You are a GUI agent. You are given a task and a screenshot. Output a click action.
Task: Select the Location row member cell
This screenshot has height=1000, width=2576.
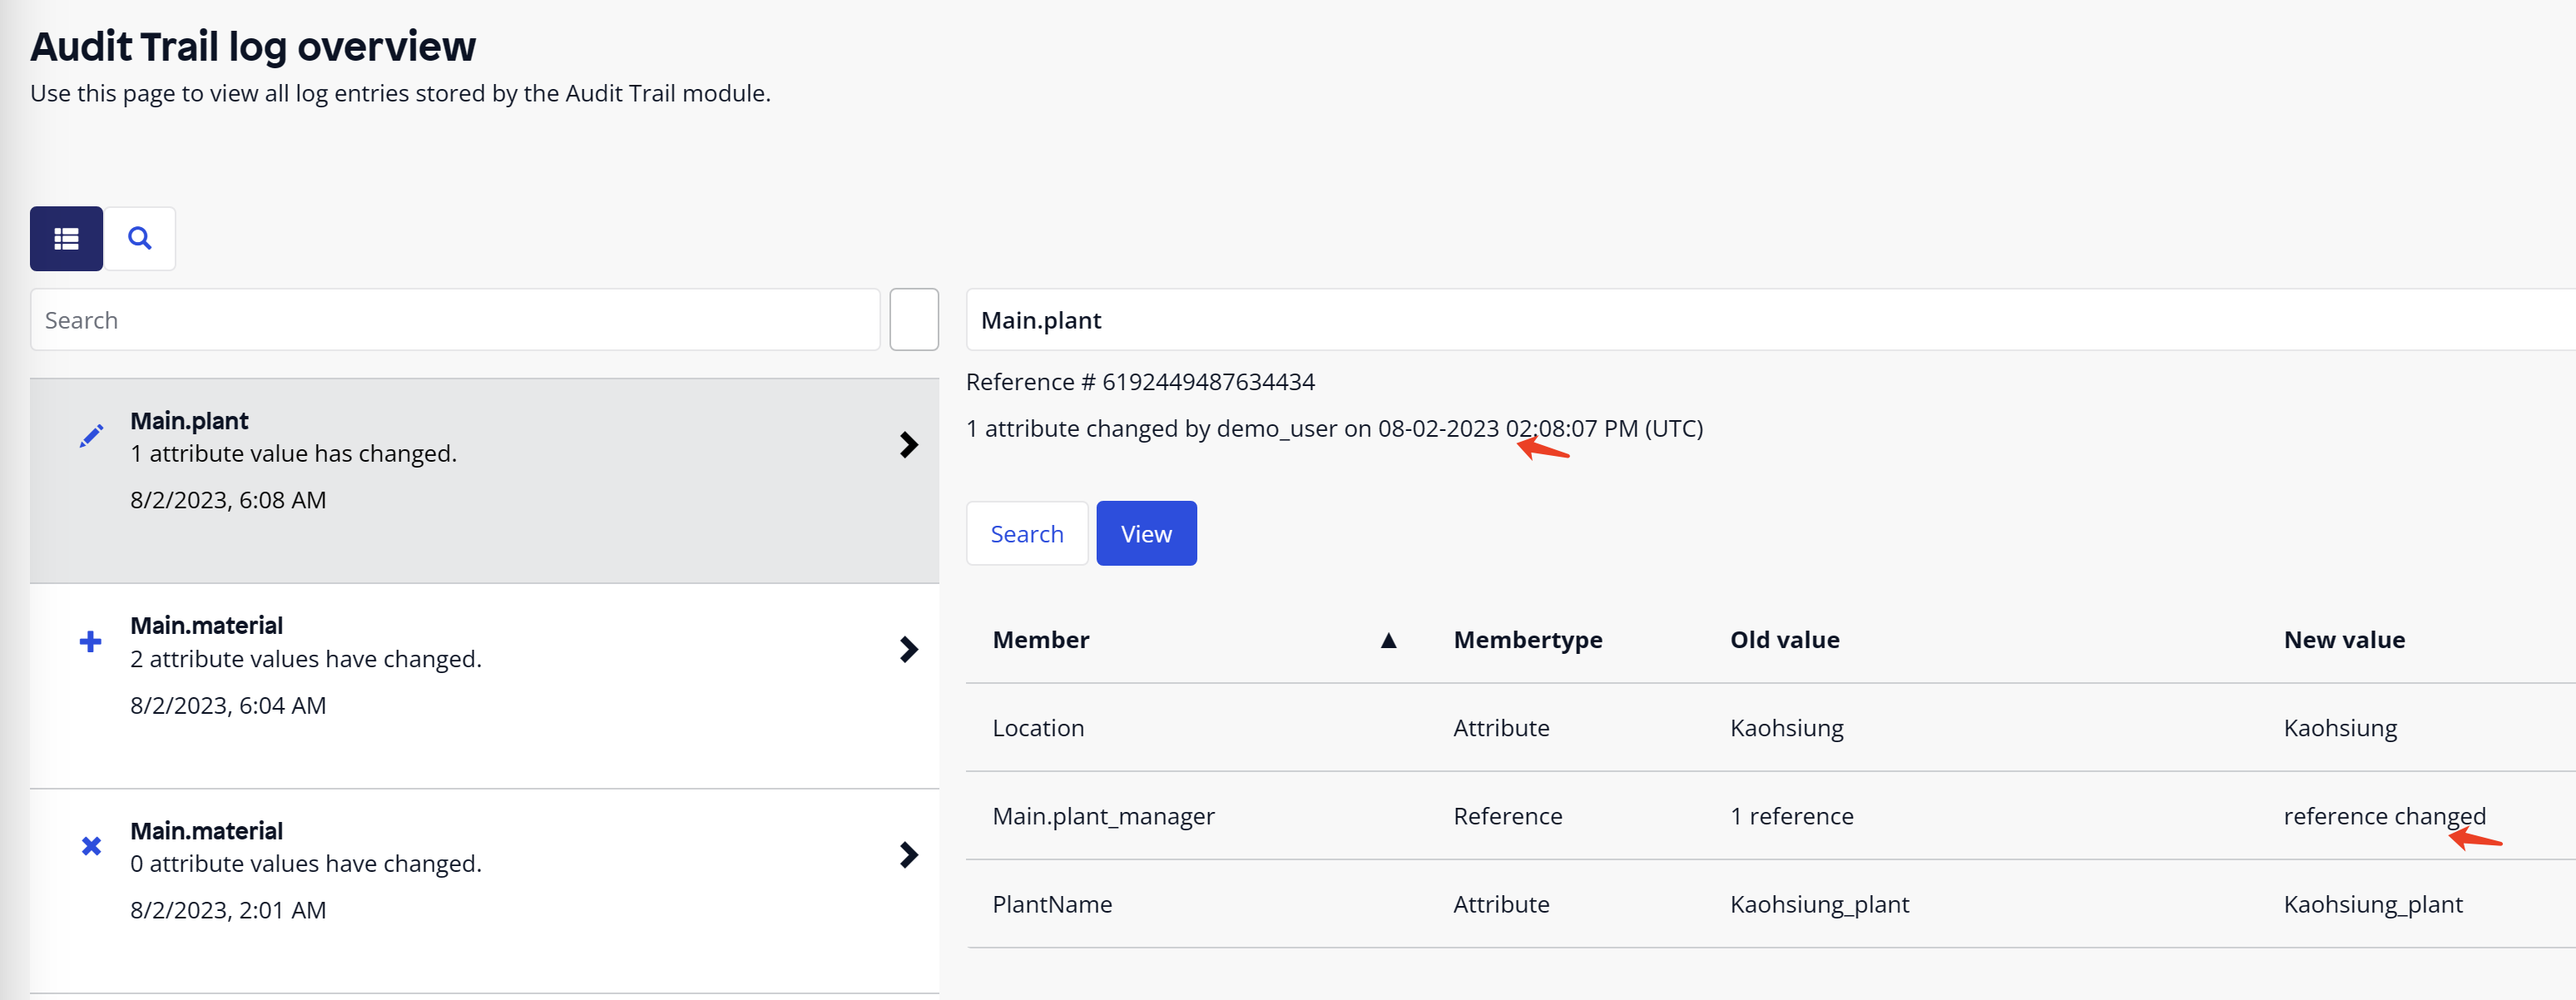1038,728
